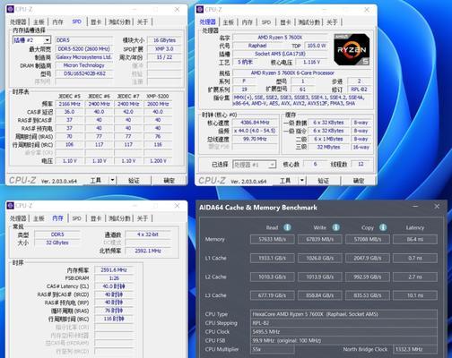The image size is (452, 358).
Task: Select 显卡 tab in the memory CPU-Z window
Action: [96, 218]
